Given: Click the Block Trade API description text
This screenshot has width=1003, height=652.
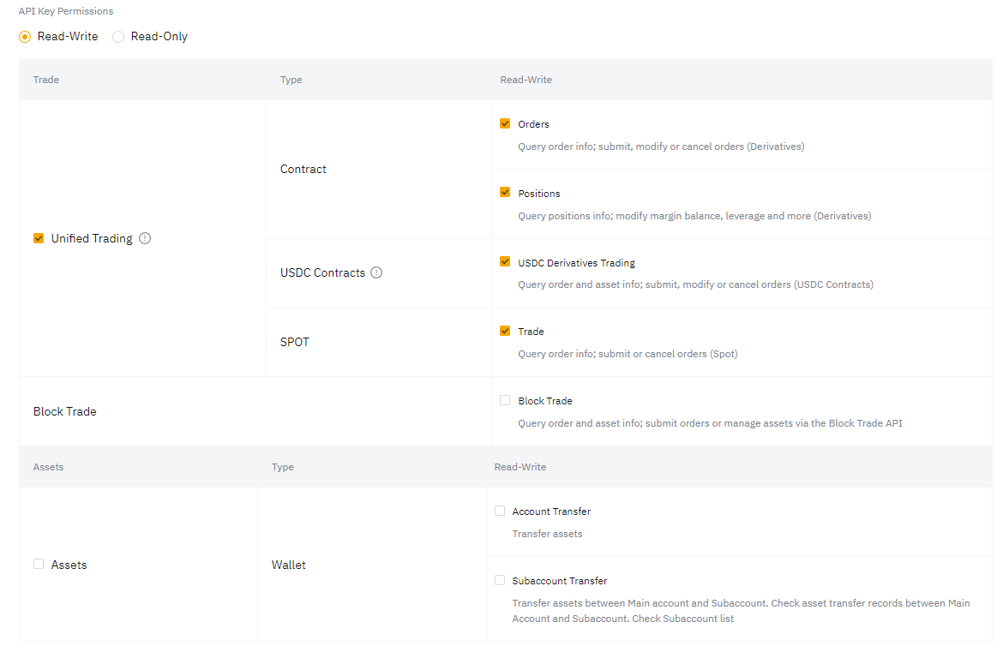Looking at the screenshot, I should click(x=710, y=423).
